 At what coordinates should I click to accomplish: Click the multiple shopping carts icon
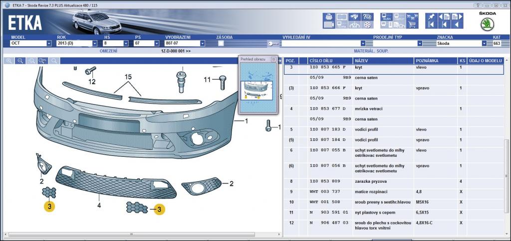tap(412, 17)
